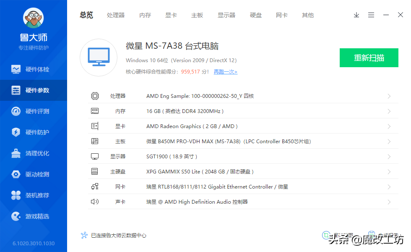Click AMD High Definition Audio text
The image size is (411, 252).
[197, 202]
